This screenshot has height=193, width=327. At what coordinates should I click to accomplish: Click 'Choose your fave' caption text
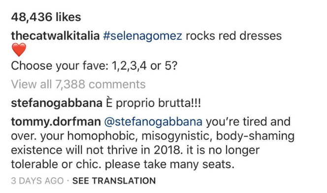[x=60, y=66]
